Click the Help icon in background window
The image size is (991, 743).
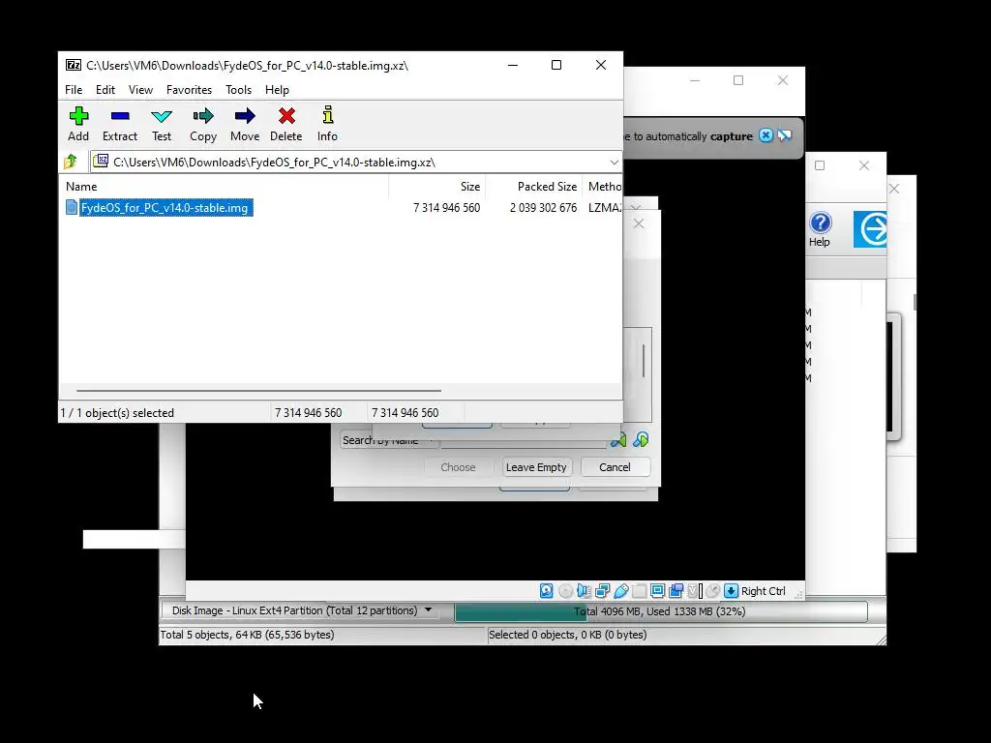pyautogui.click(x=820, y=229)
